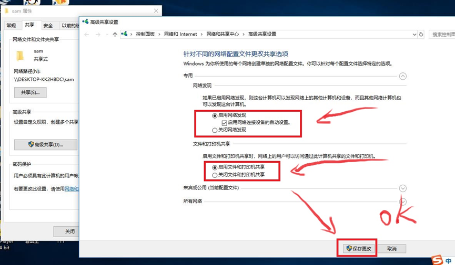The width and height of the screenshot is (455, 265).
Task: Click the penguin QQ desktop icon
Action: (x=32, y=3)
